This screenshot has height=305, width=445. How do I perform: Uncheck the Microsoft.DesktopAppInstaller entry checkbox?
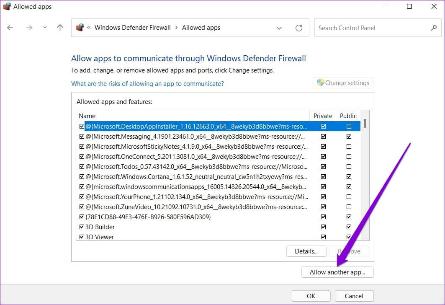[82, 127]
